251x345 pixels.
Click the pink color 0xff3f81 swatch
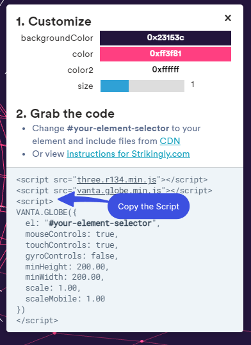[x=165, y=54]
